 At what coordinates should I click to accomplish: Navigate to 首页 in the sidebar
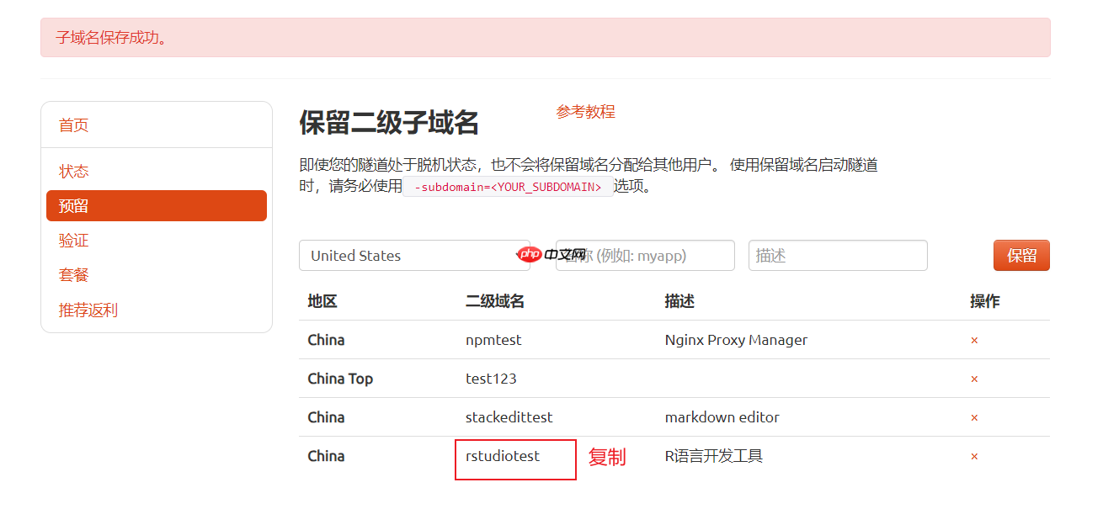(73, 125)
